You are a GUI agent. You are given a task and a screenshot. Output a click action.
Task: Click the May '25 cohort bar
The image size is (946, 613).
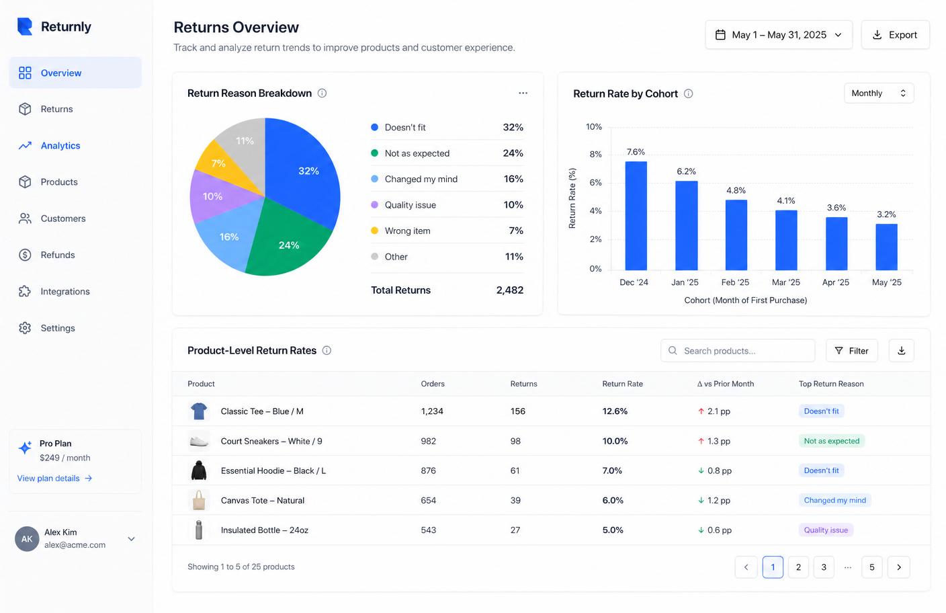[886, 247]
